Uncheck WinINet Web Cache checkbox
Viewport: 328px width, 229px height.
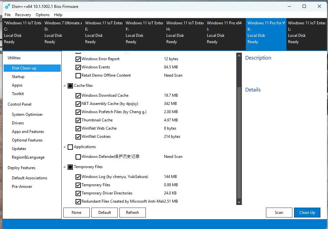[x=78, y=128]
